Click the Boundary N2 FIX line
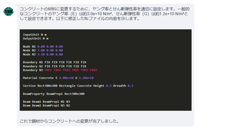The image size is (233, 132). tap(55, 66)
